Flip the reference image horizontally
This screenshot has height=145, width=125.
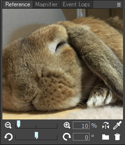click(x=106, y=125)
